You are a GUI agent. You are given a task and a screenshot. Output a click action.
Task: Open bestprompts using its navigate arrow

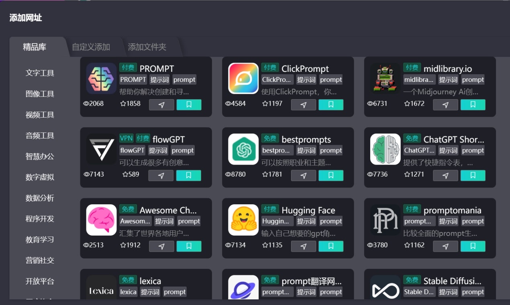[304, 175]
